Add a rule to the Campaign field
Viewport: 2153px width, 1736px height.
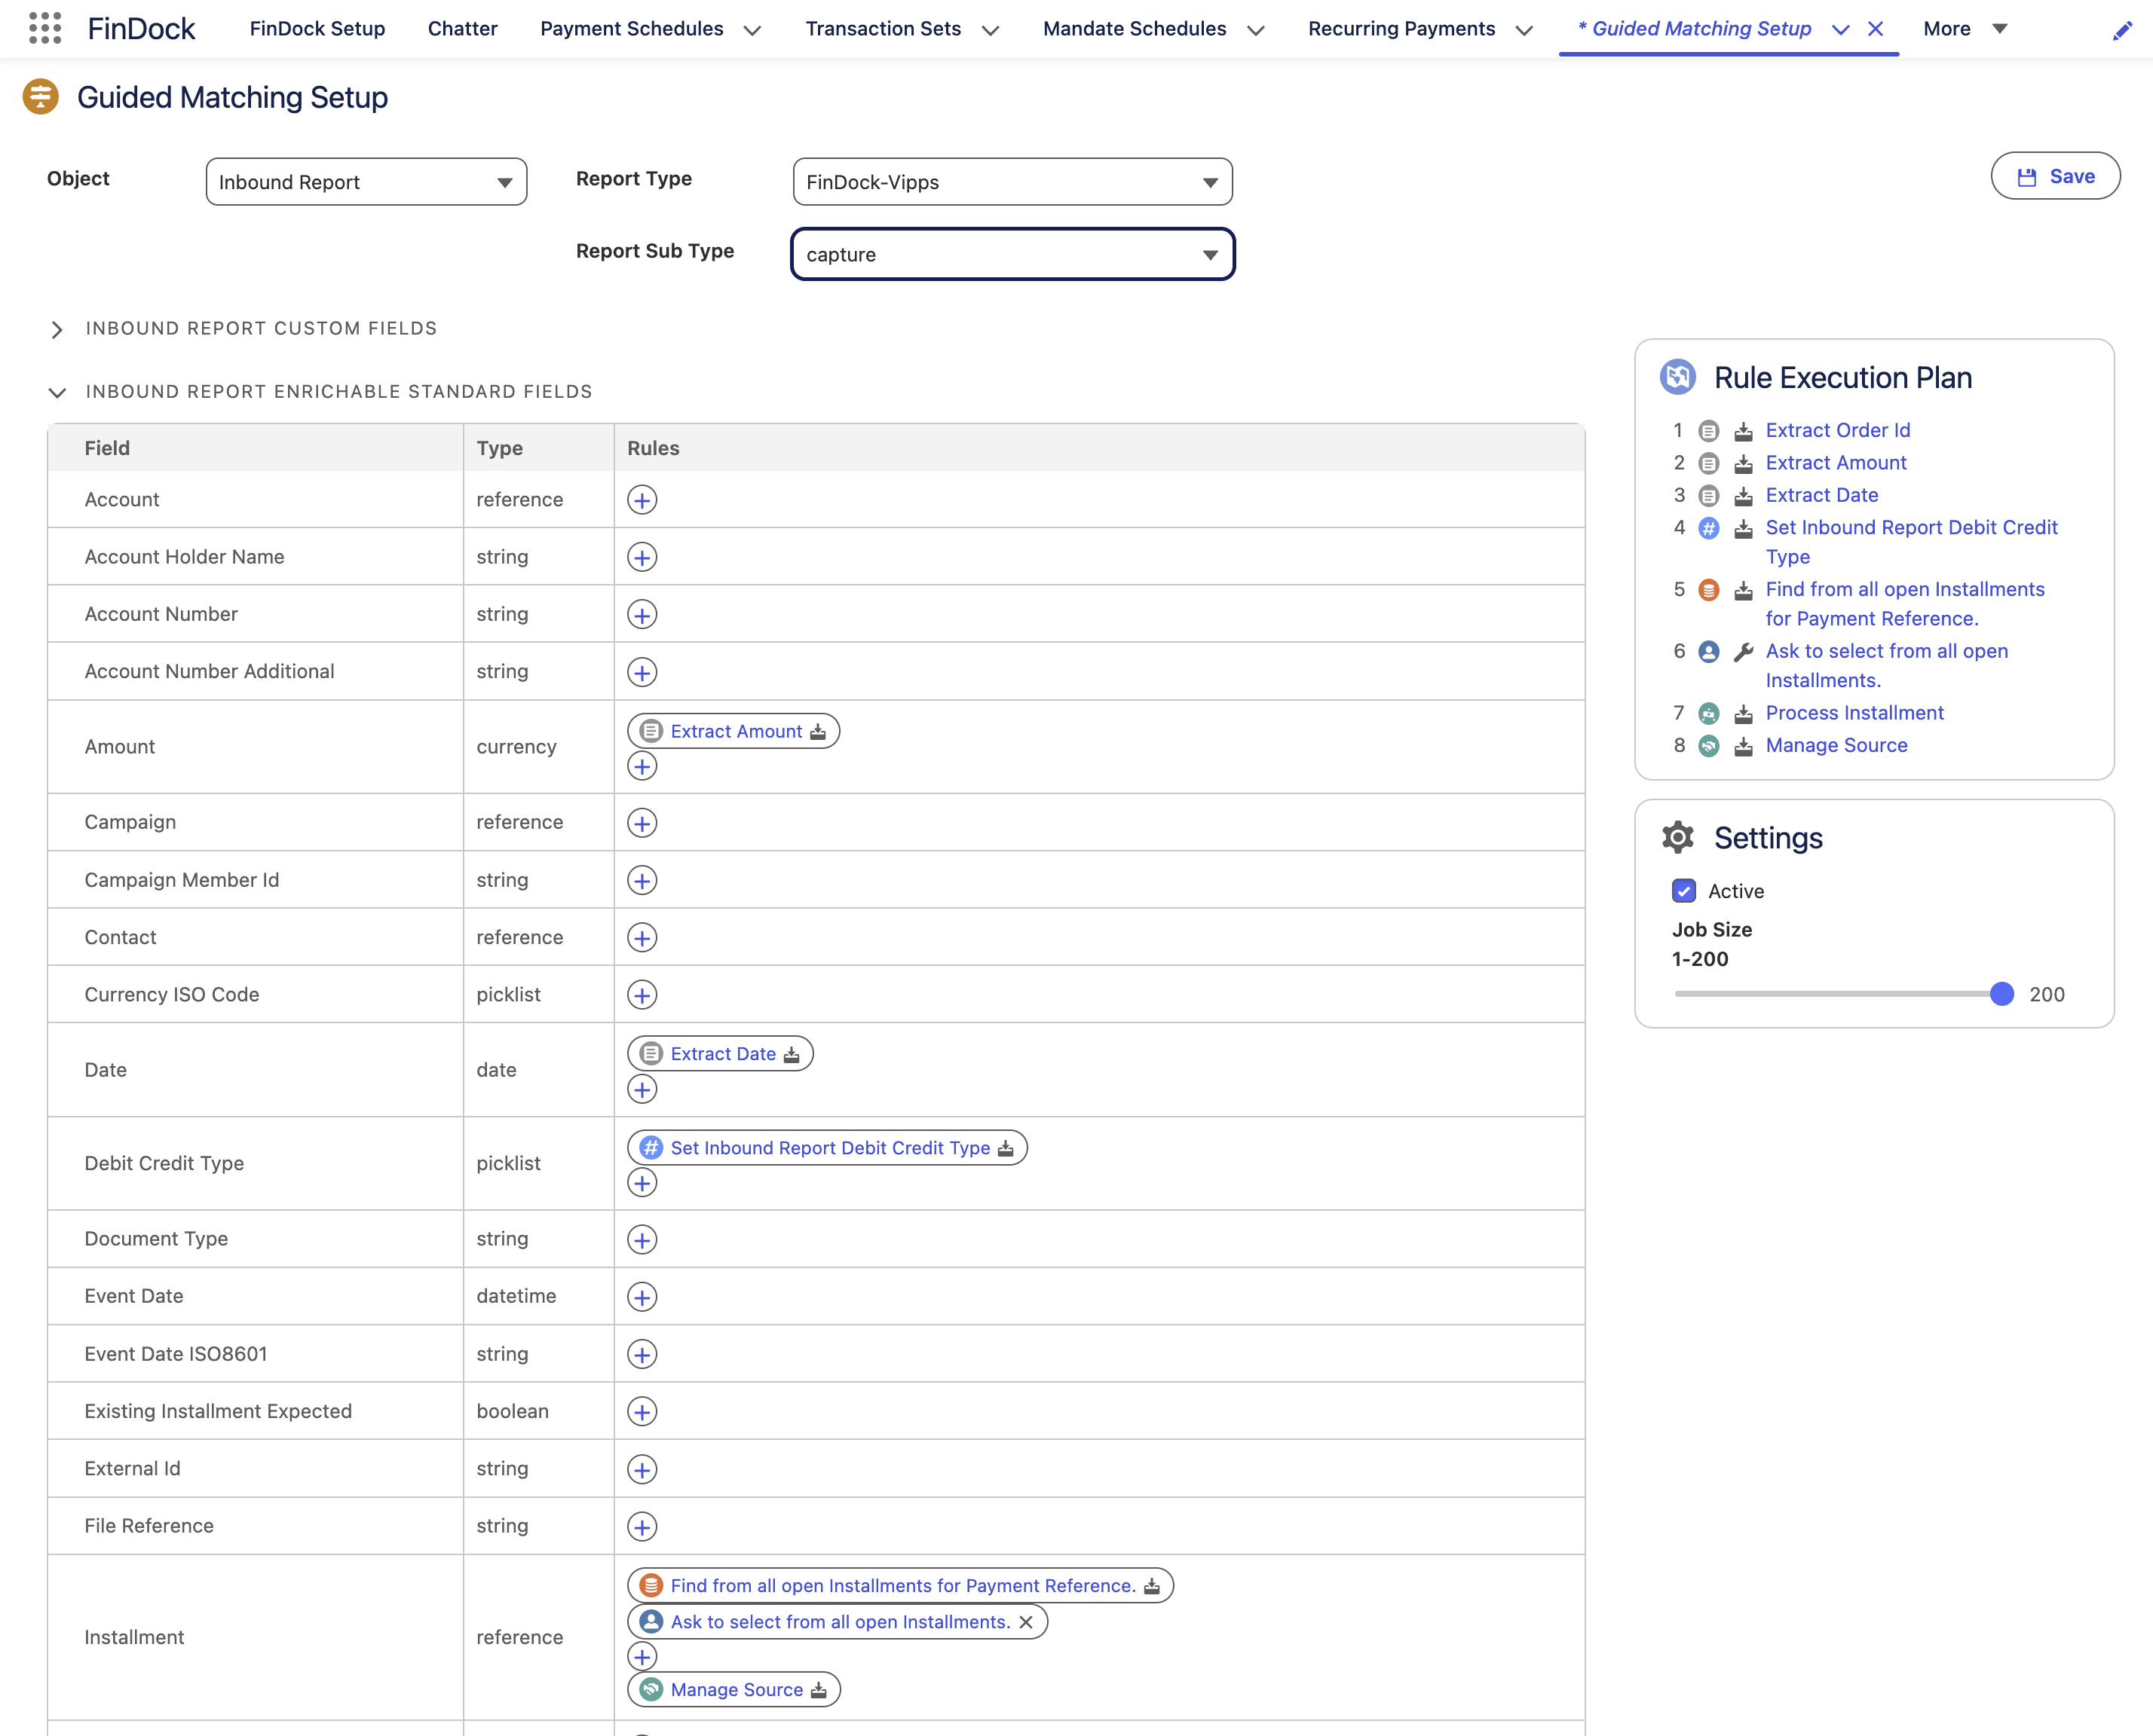[x=642, y=823]
